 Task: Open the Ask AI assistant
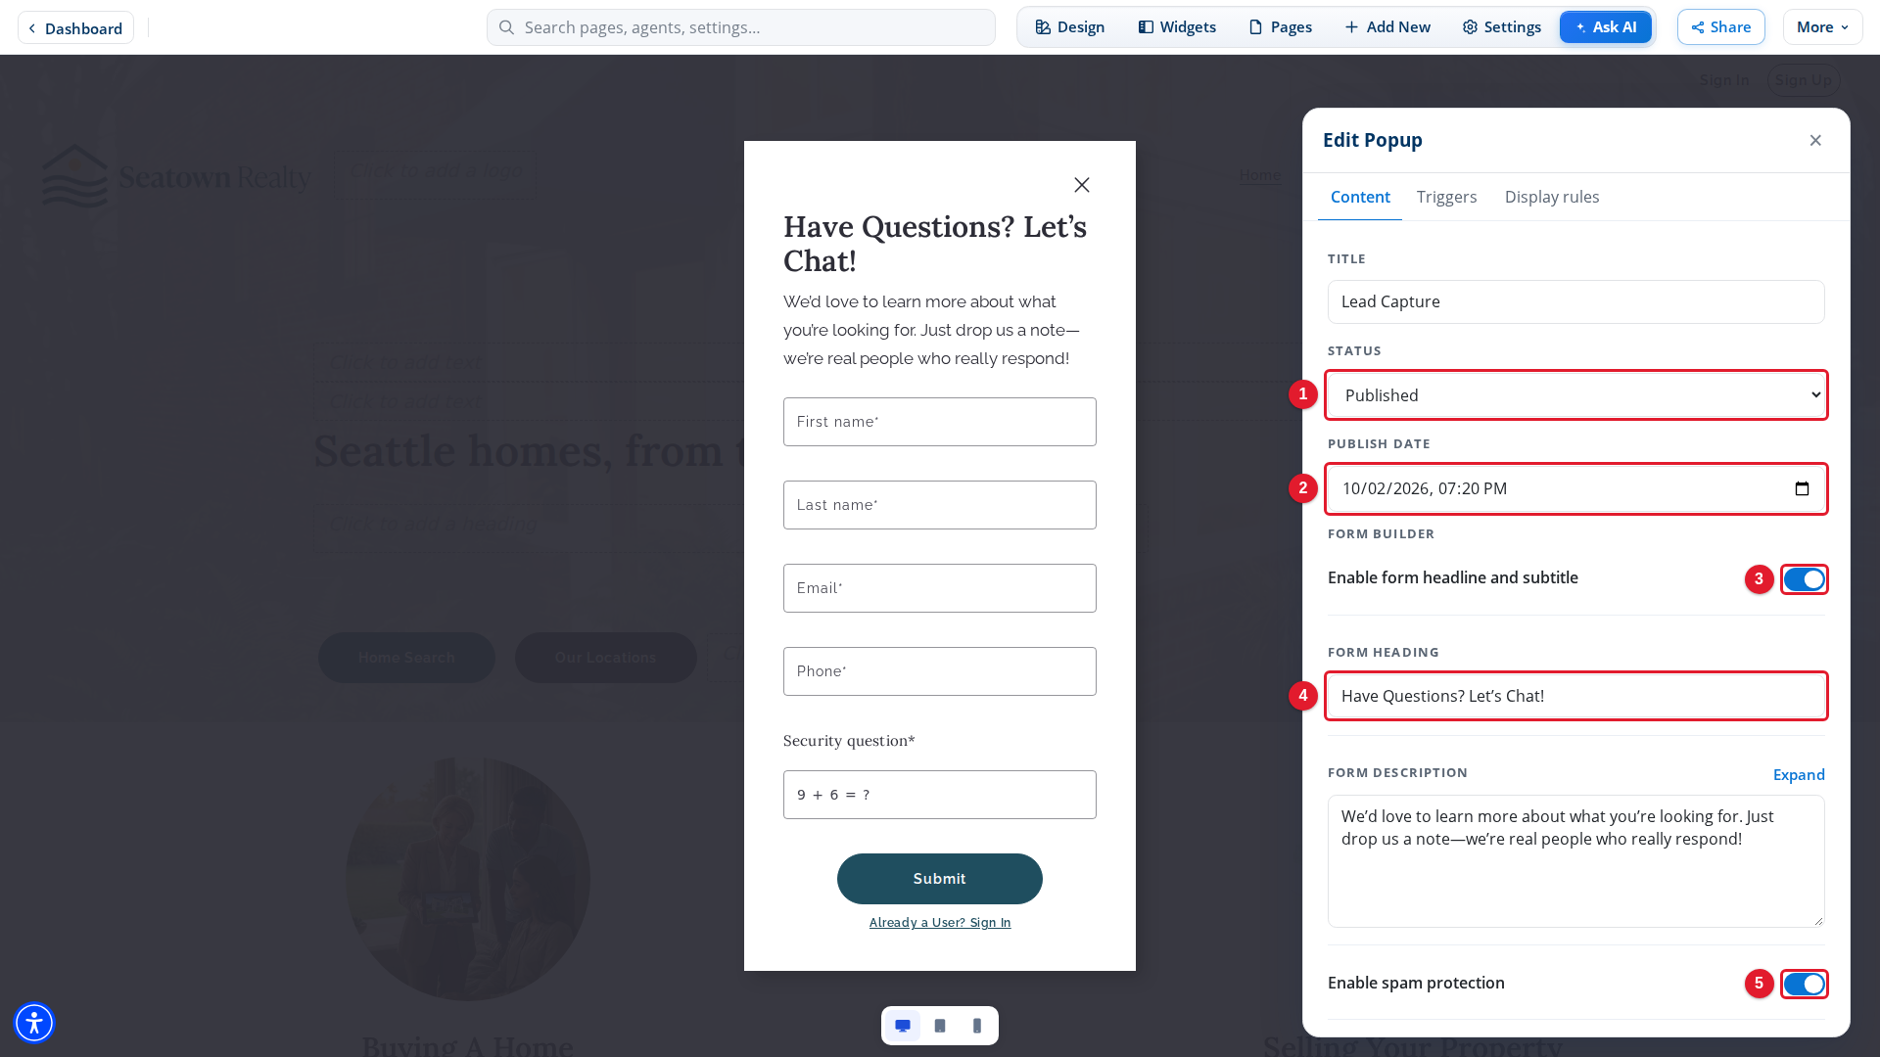(x=1605, y=27)
